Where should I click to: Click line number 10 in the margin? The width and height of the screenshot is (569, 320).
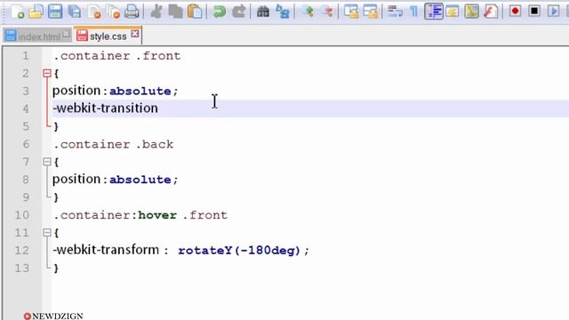pyautogui.click(x=21, y=215)
